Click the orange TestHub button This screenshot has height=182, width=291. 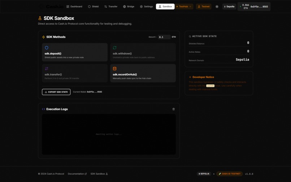click(x=184, y=6)
